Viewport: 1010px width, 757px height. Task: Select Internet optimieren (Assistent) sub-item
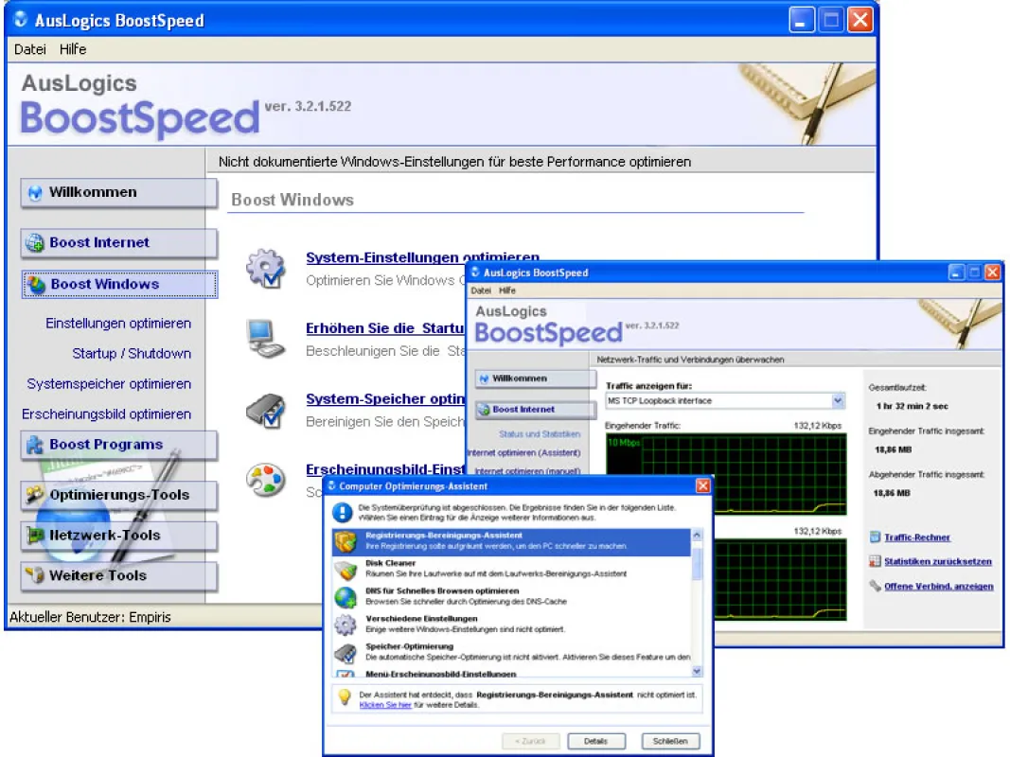point(523,453)
